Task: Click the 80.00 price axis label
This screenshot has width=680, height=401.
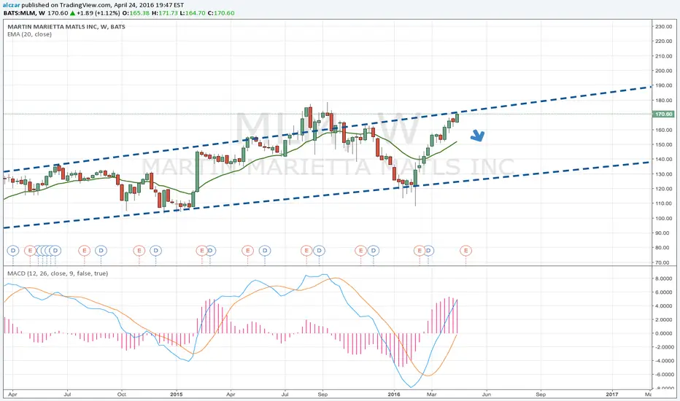Action: pos(663,248)
